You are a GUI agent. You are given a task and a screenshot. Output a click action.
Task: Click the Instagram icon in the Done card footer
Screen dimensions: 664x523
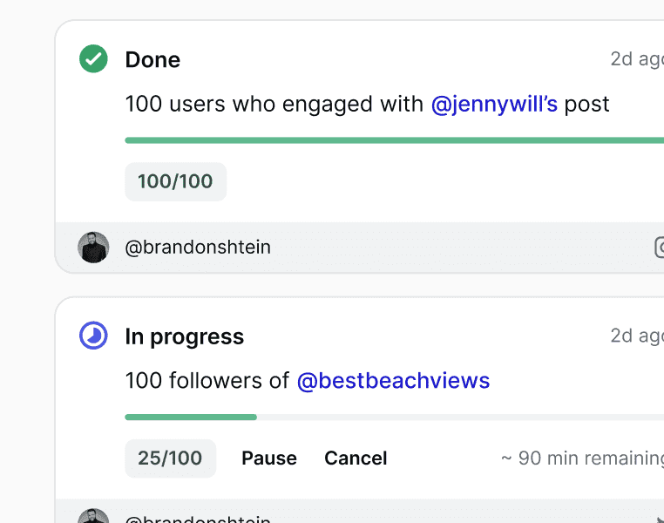click(659, 248)
